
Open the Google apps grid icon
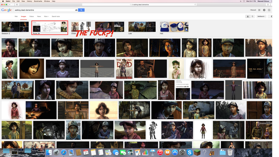click(x=259, y=10)
